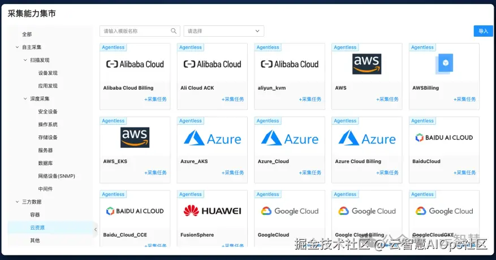Image resolution: width=496 pixels, height=260 pixels.
Task: Click the search magnifier icon
Action: pyautogui.click(x=174, y=31)
